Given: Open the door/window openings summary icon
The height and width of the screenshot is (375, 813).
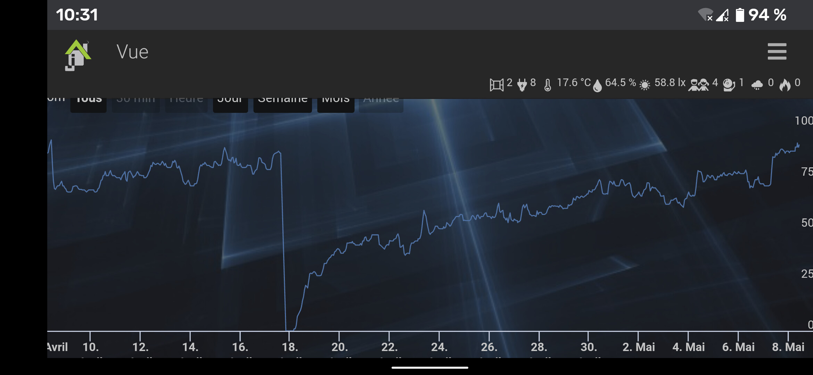Looking at the screenshot, I should [x=496, y=84].
